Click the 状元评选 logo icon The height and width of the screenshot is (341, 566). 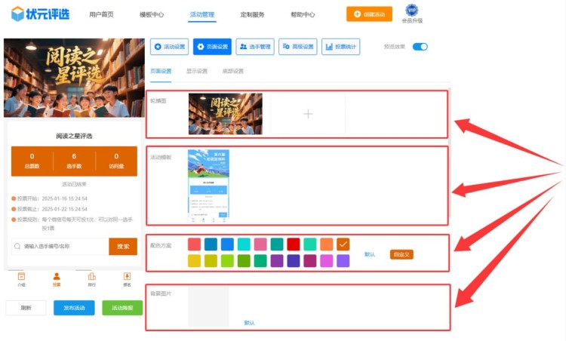(x=17, y=14)
